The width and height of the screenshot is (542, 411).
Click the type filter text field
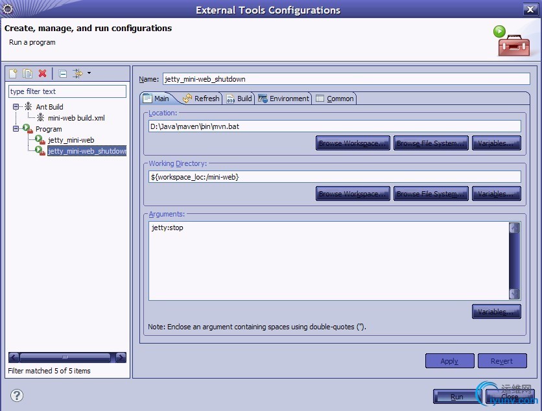point(67,91)
